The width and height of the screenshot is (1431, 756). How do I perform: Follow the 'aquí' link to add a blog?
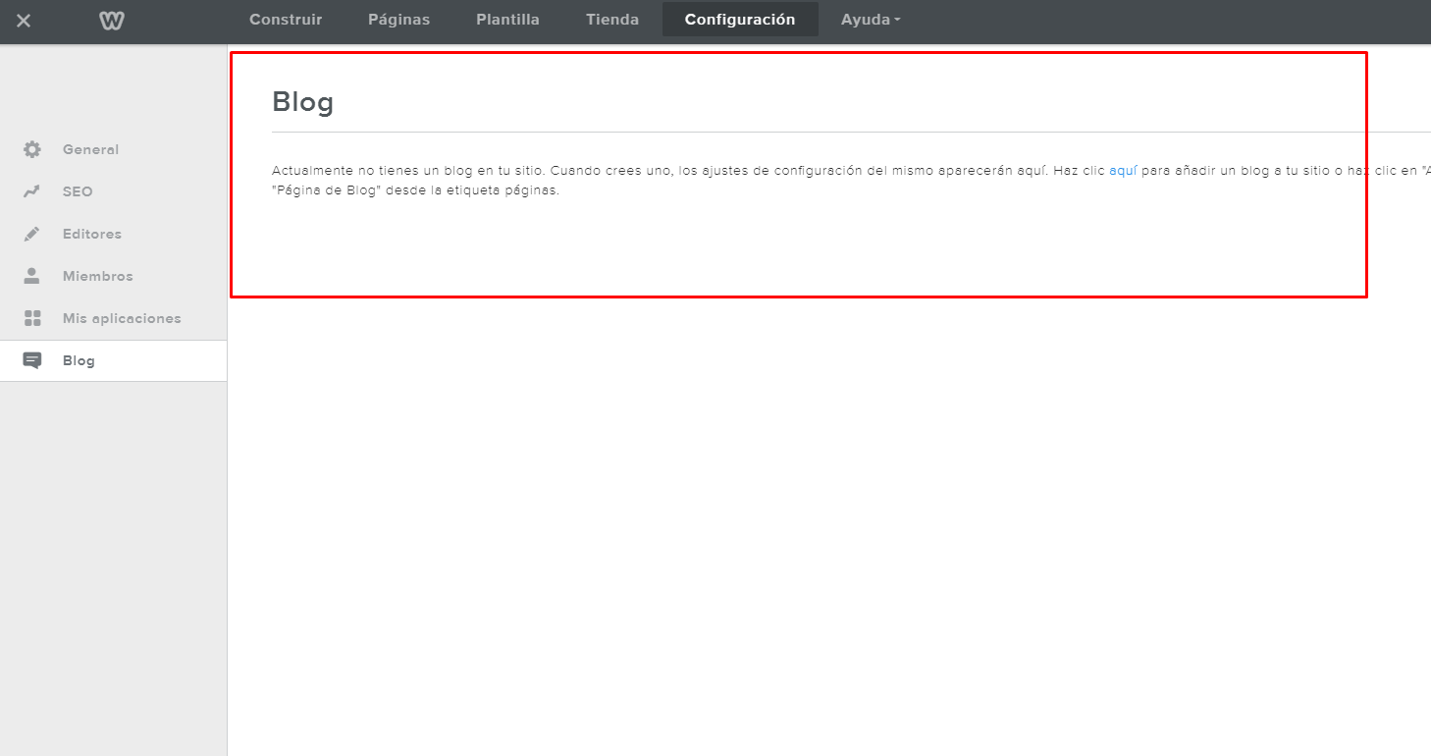[x=1123, y=170]
